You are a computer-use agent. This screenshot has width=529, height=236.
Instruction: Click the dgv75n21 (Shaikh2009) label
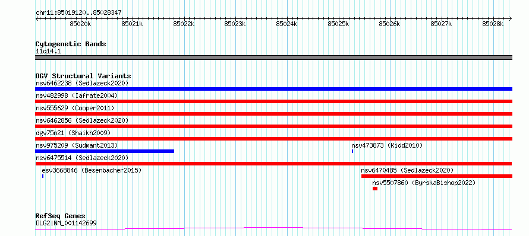pyautogui.click(x=73, y=133)
